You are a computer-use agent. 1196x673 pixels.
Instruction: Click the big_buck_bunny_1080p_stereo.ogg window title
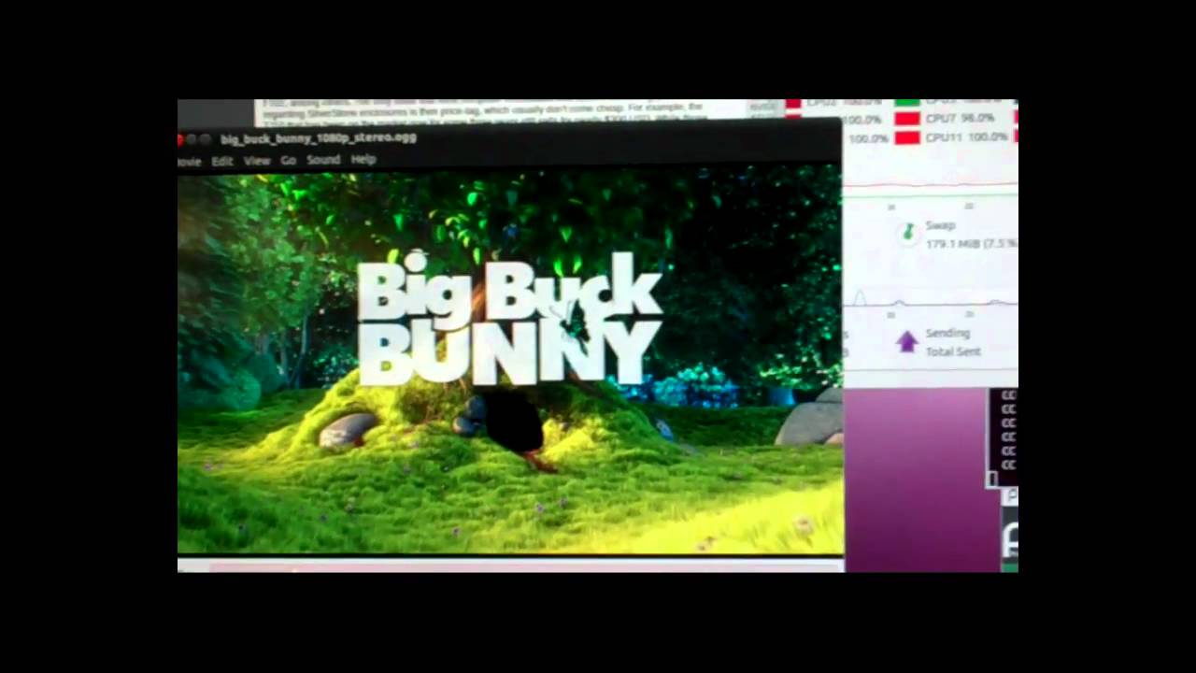(319, 138)
